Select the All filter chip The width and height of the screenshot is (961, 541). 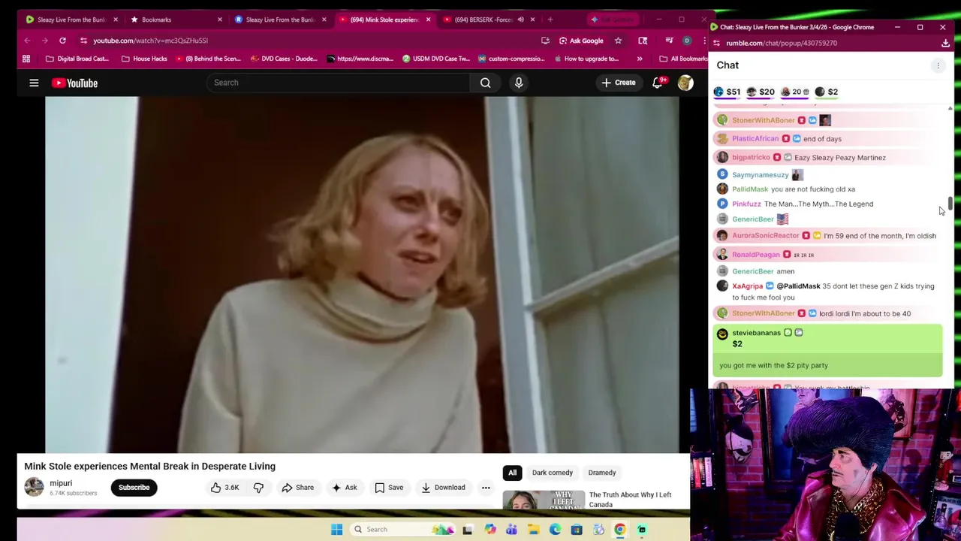512,473
